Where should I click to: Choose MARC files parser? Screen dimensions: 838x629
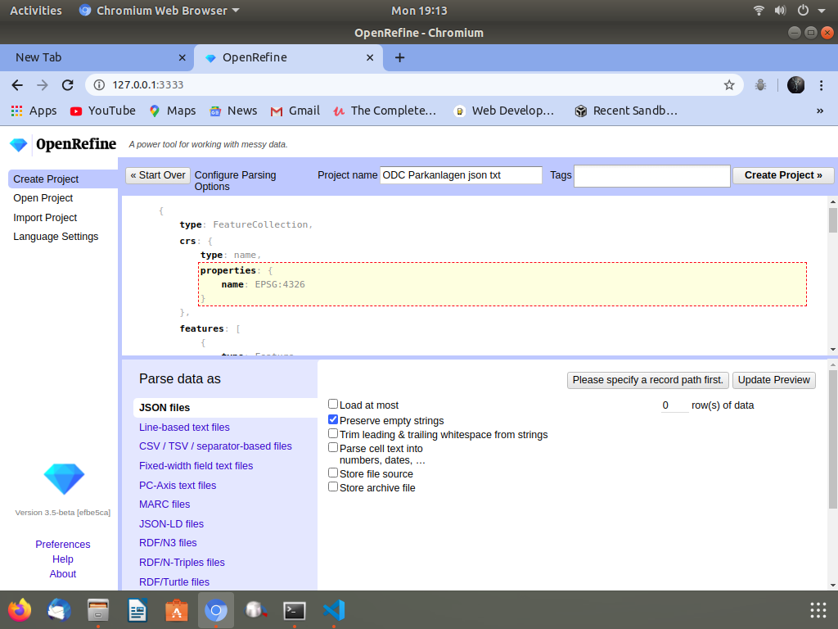point(164,505)
